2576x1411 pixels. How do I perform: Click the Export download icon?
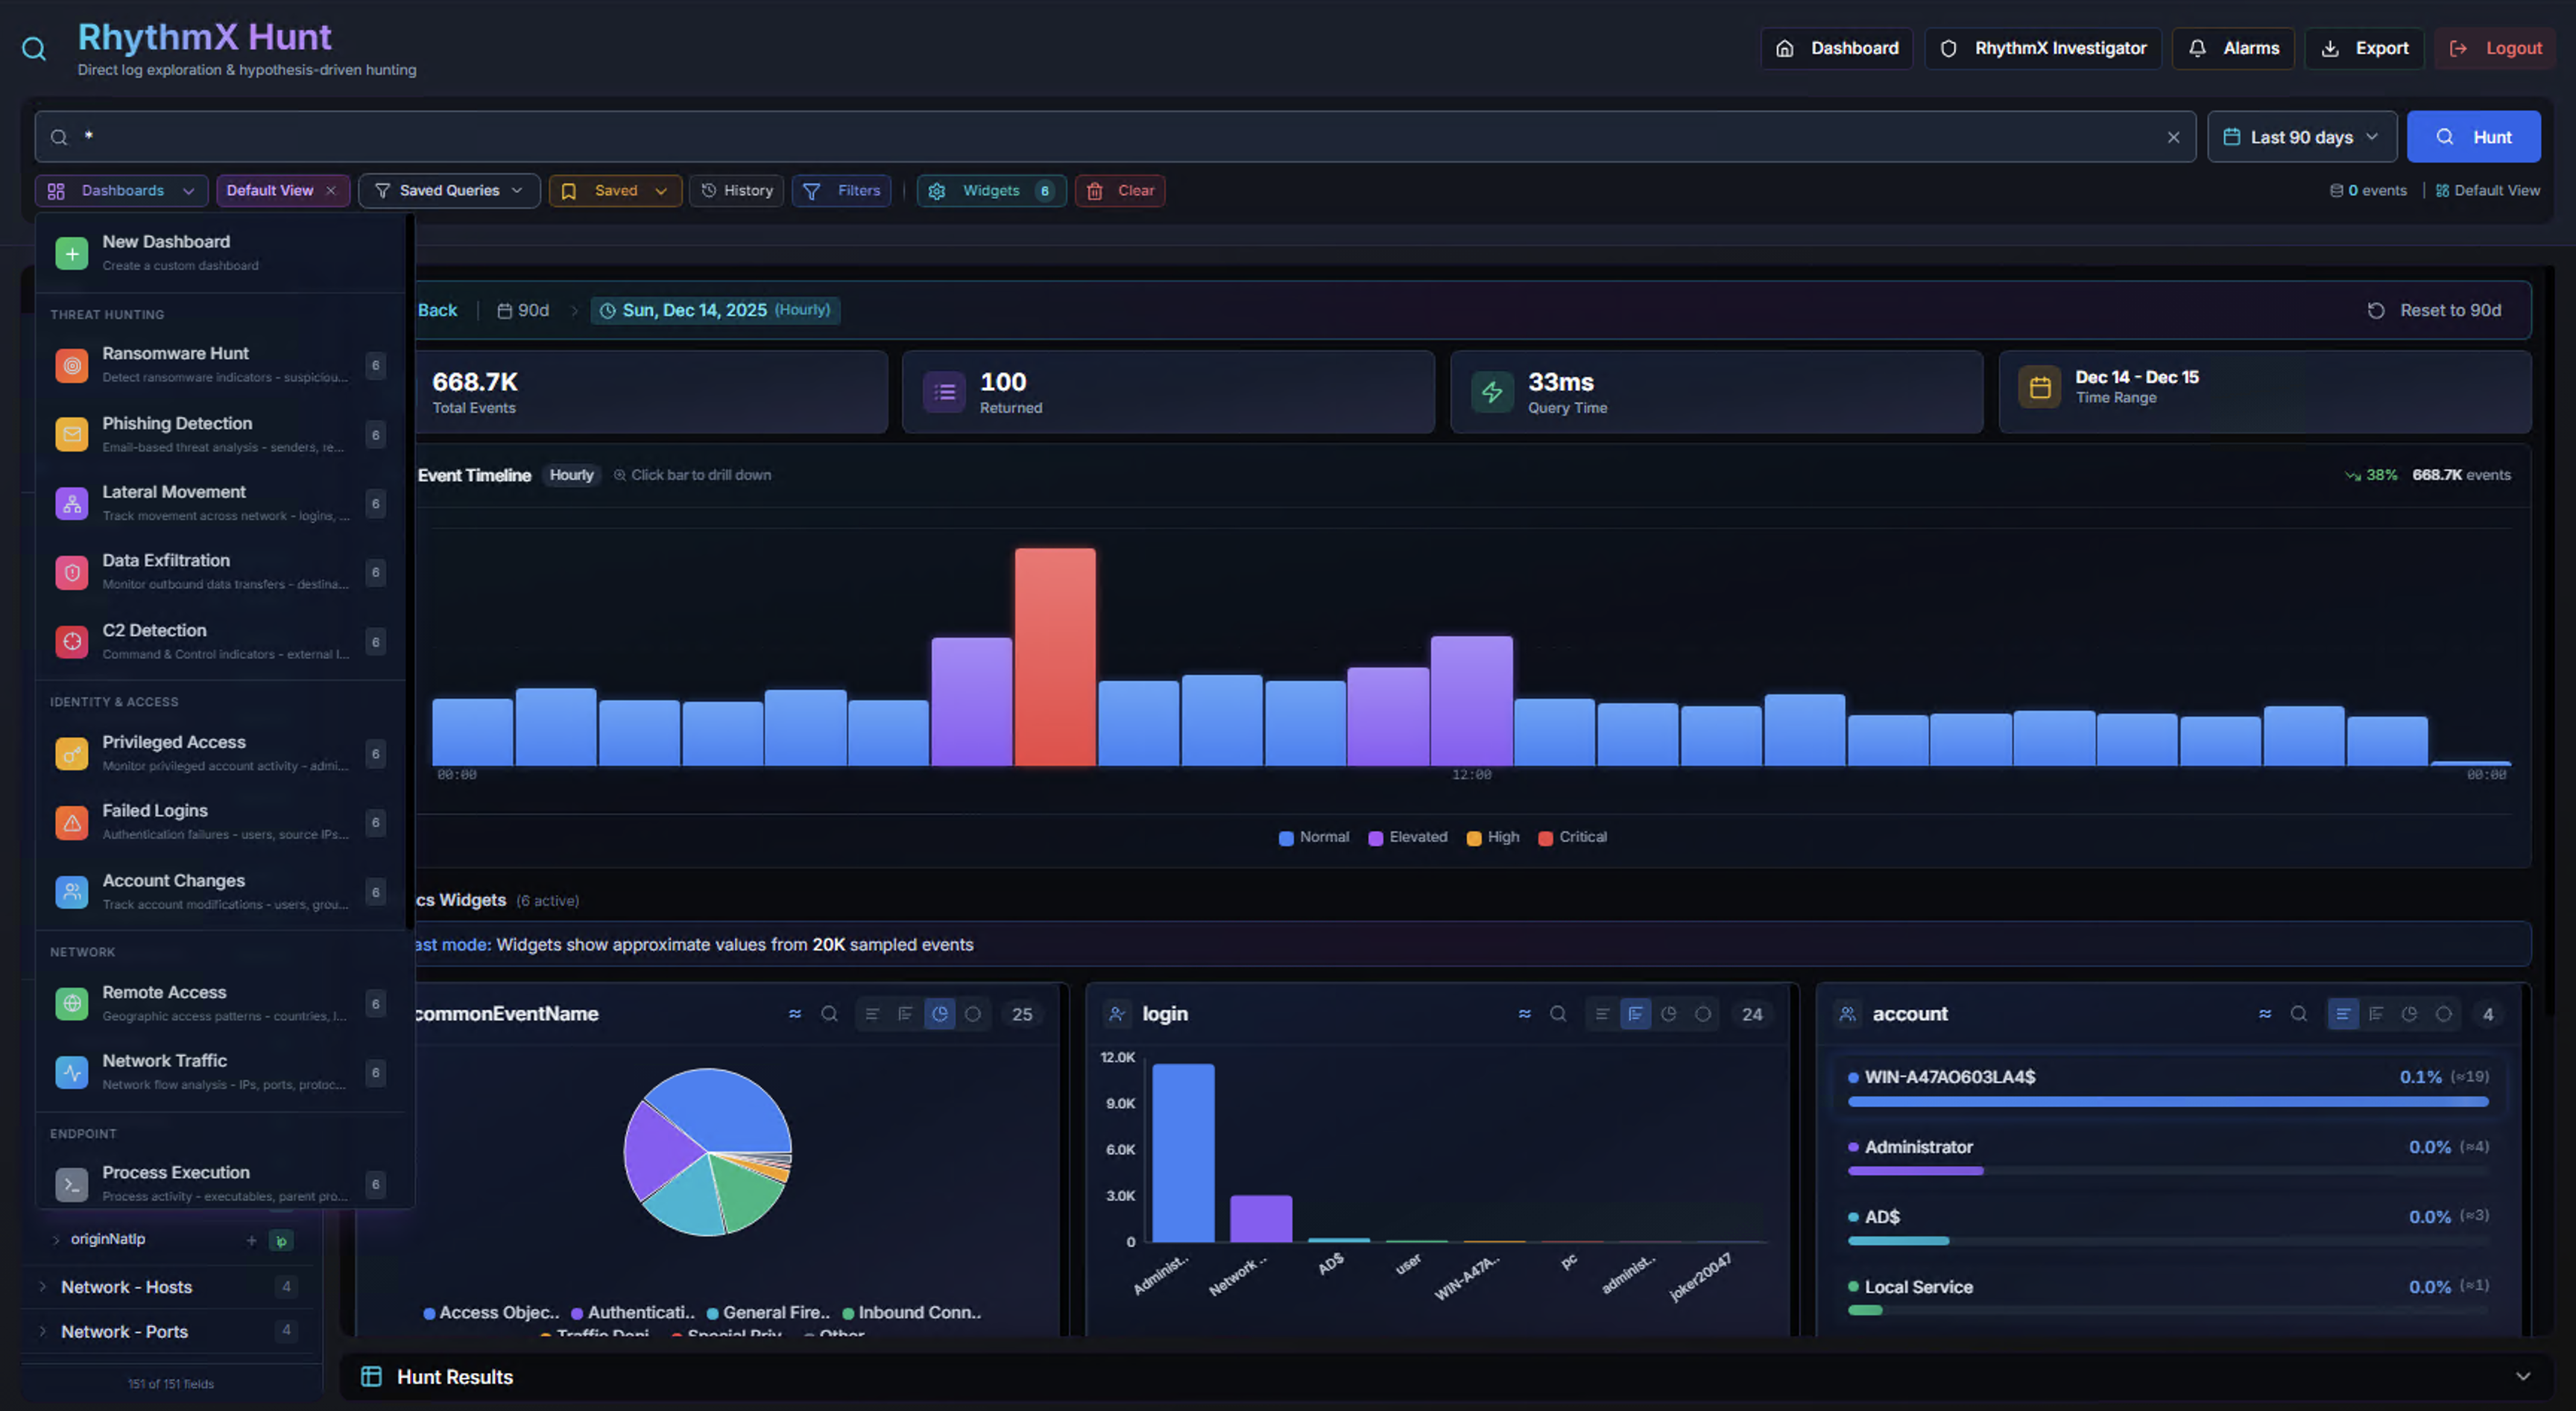point(2330,48)
